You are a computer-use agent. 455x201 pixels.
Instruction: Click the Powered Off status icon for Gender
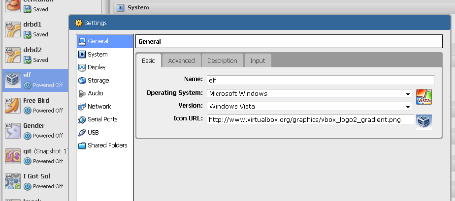[28, 136]
